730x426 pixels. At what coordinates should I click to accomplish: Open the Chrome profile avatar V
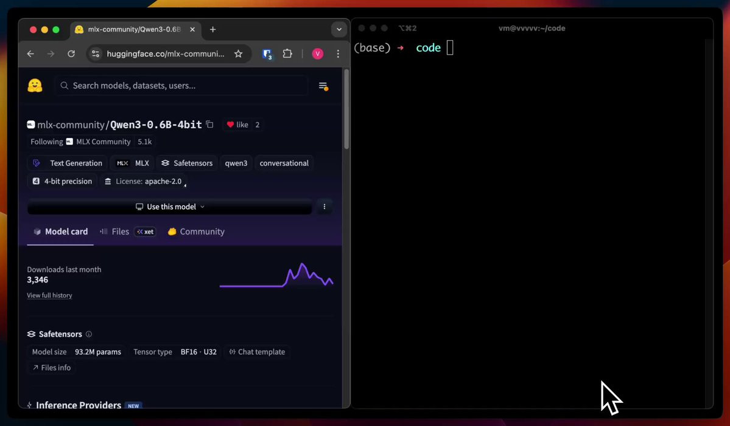(318, 54)
